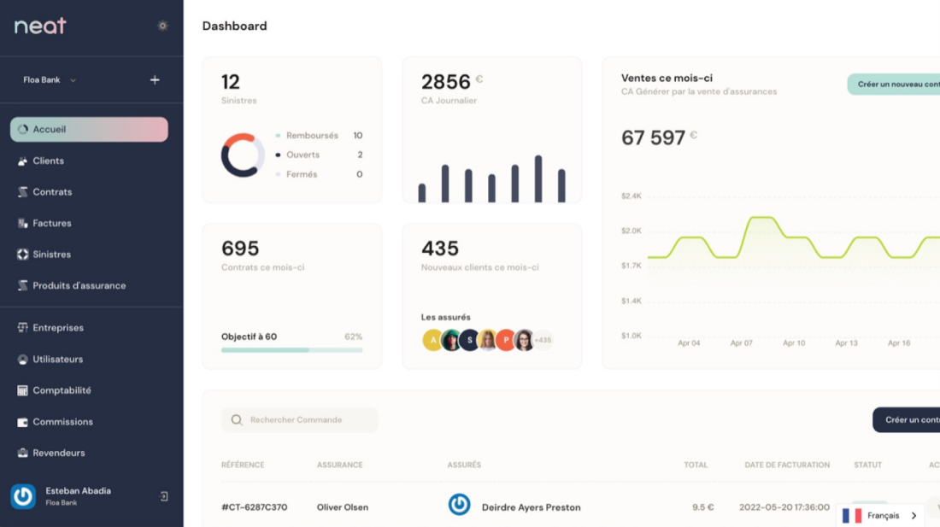Viewport: 940px width, 527px height.
Task: Click the yellow A insured avatar
Action: tap(432, 340)
